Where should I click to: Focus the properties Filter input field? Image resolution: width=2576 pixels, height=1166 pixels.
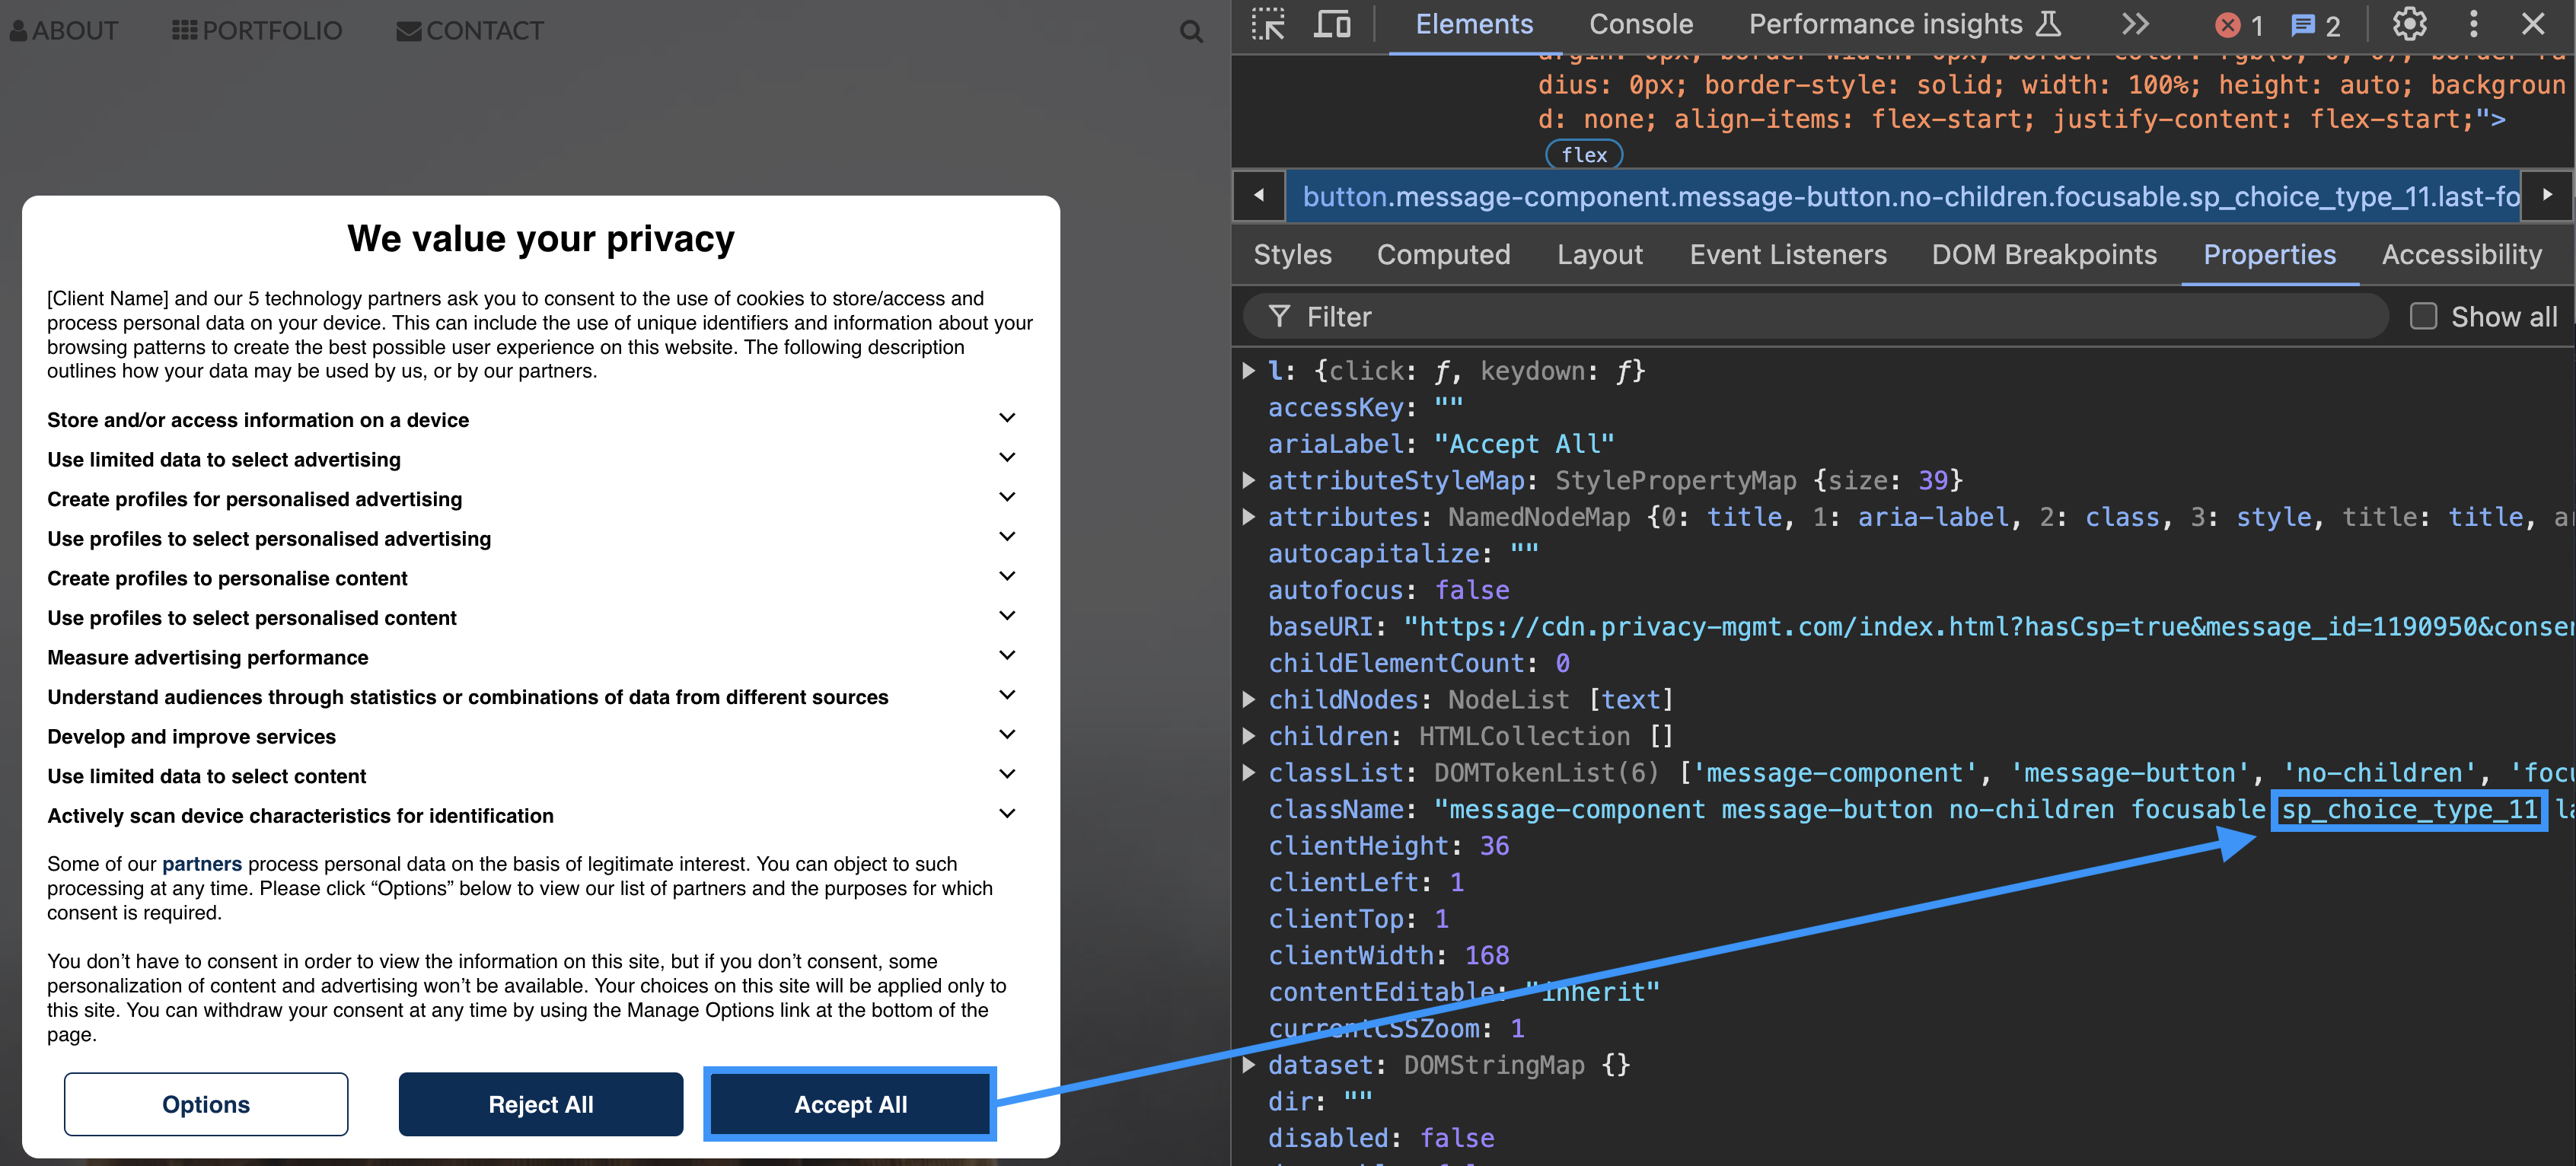pyautogui.click(x=1815, y=317)
